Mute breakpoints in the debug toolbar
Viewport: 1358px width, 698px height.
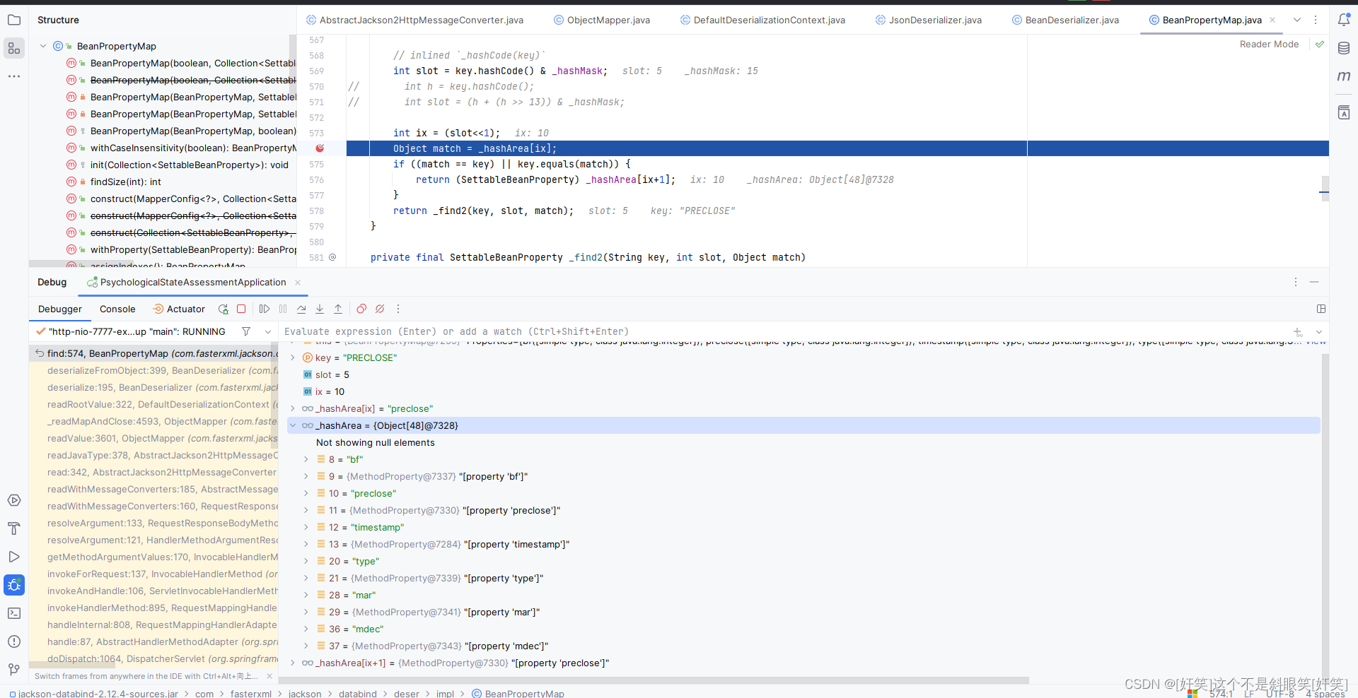(x=380, y=309)
